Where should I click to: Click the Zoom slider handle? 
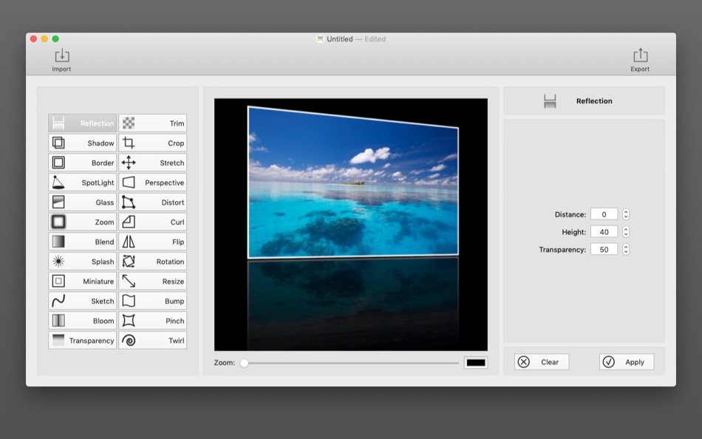click(x=245, y=363)
